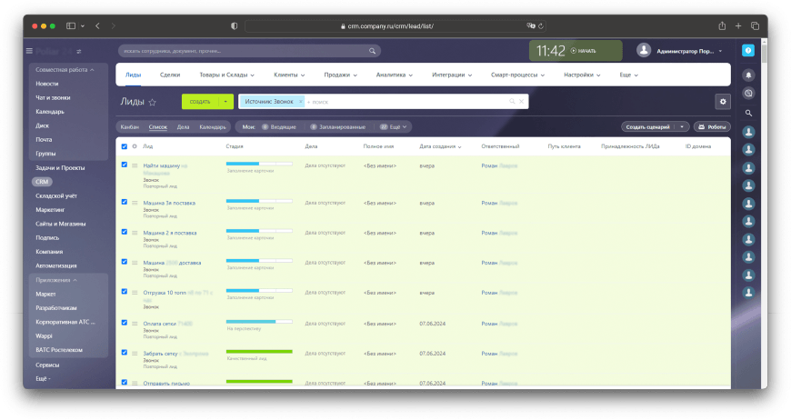This screenshot has height=420, width=791.
Task: Open the help question mark icon
Action: [x=748, y=51]
